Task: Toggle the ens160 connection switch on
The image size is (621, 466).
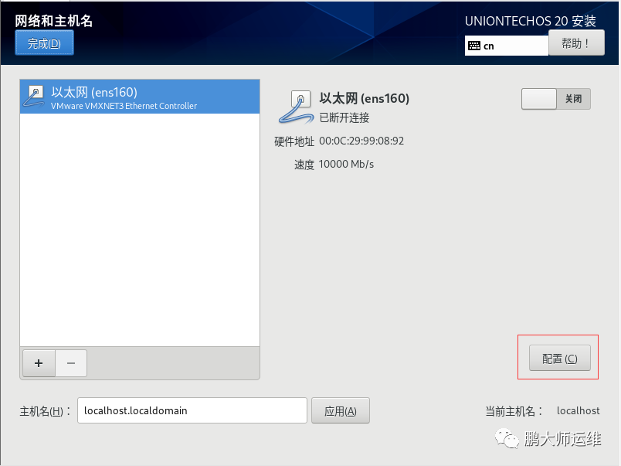Action: 555,99
